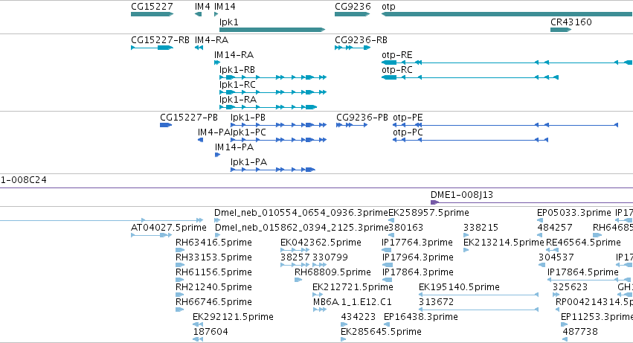This screenshot has height=343, width=633.
Task: Select the EP16438.3prime EST label
Action: 421,317
